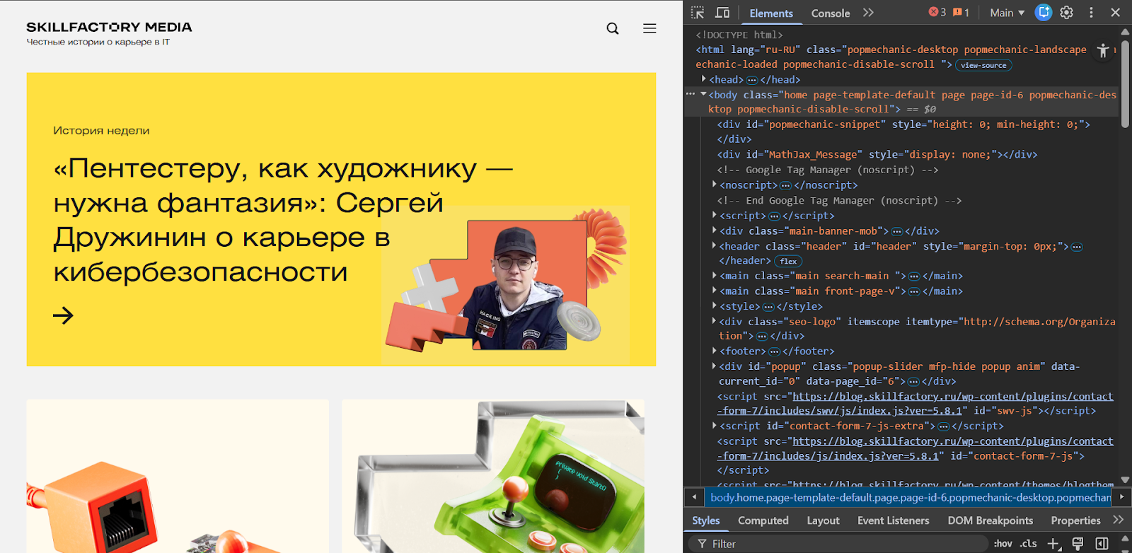Click the body breadcrumb in the path bar
The height and width of the screenshot is (553, 1132).
coord(910,498)
